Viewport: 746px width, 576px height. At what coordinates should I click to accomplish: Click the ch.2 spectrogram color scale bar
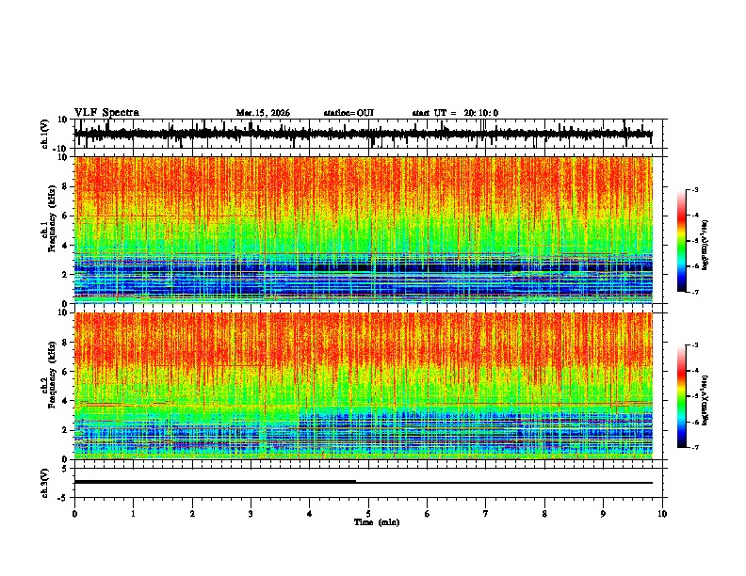[x=682, y=396]
